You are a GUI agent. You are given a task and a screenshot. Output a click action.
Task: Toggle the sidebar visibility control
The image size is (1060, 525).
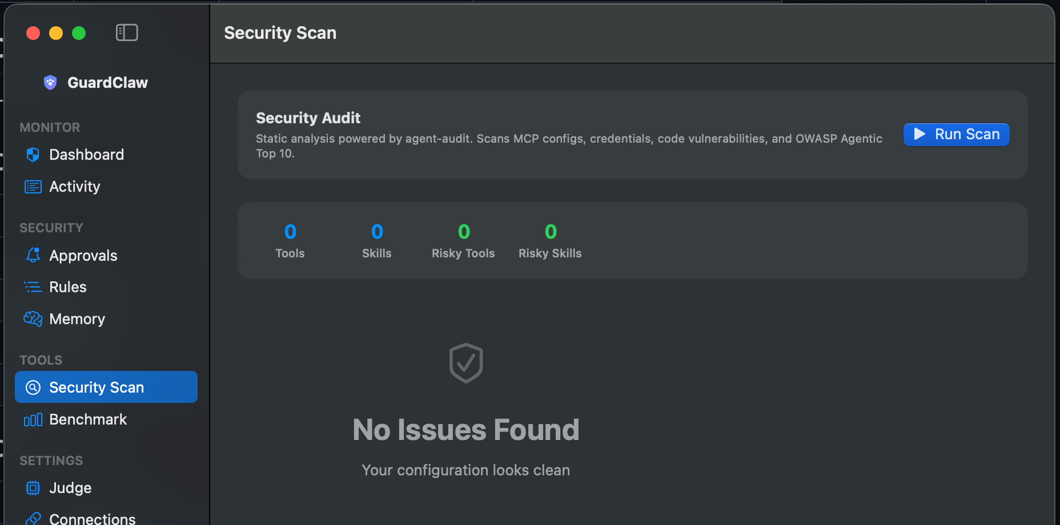tap(127, 33)
